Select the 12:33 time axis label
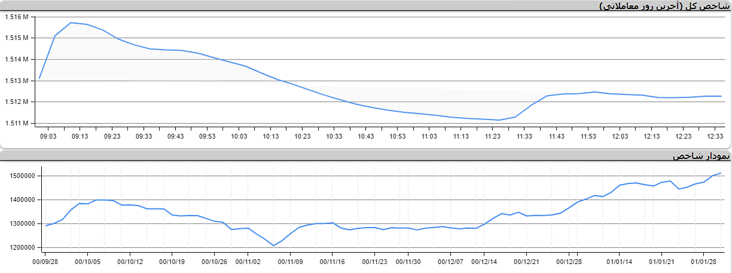The image size is (732, 273). (x=715, y=137)
